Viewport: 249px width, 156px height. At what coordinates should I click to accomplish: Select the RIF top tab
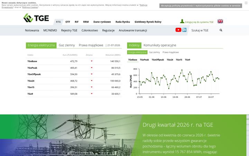76,22
